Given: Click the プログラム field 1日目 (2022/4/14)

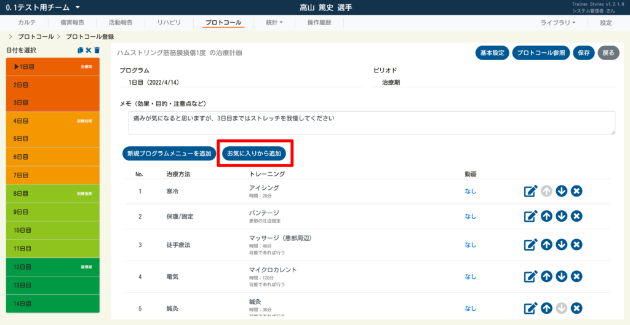Looking at the screenshot, I should [x=241, y=82].
